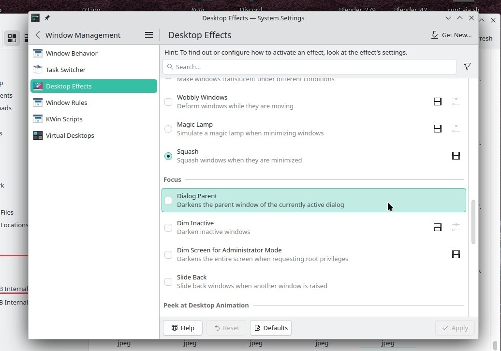Play Dim Screen for Administrator Mode video
The image size is (501, 351).
[456, 254]
